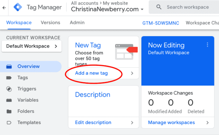Open Triggers via its sidebar icon
The image size is (219, 135).
point(9,89)
